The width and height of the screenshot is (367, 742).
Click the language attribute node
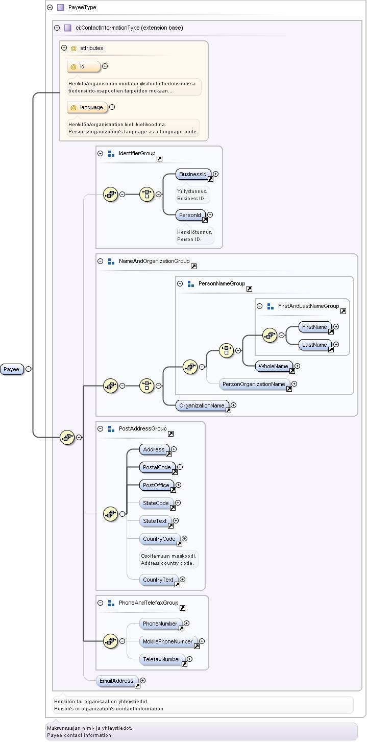[87, 107]
